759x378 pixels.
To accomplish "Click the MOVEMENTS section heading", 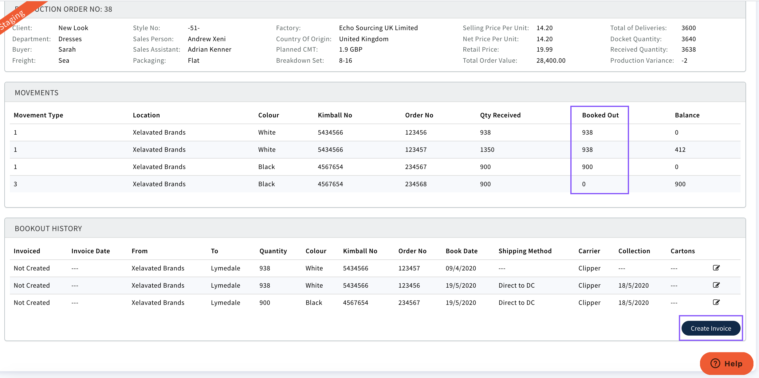I will 37,93.
